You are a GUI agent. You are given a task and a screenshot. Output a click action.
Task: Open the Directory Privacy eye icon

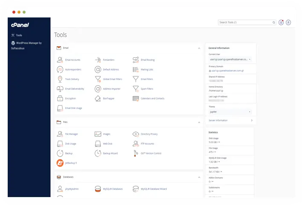[x=136, y=134]
